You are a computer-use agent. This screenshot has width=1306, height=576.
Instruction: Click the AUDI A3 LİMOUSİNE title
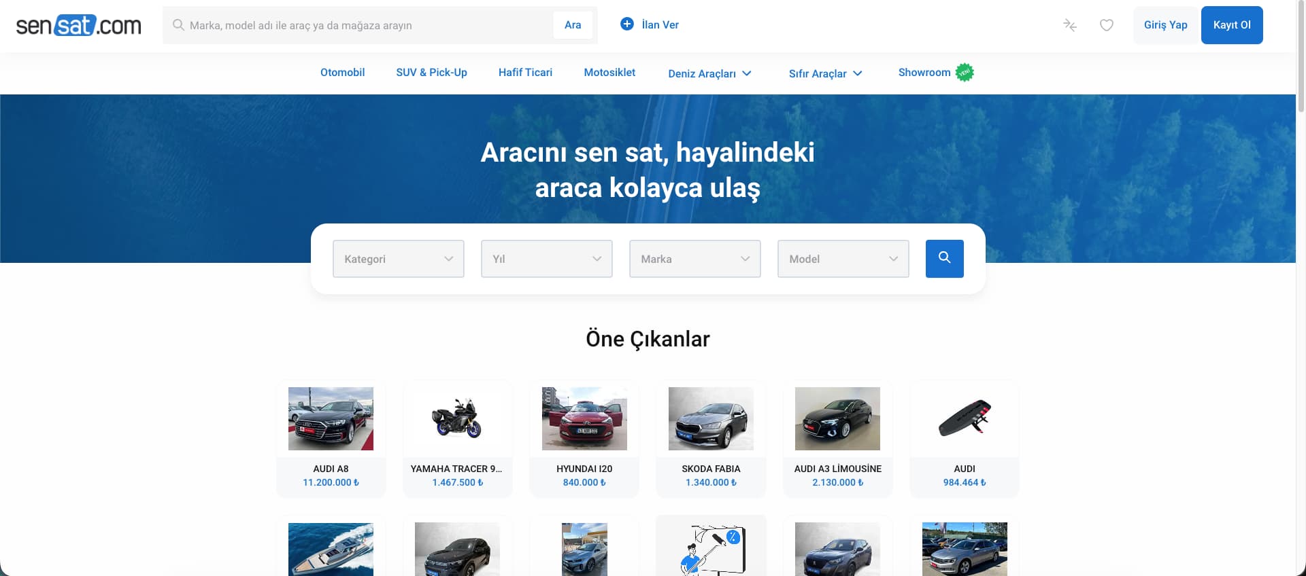click(x=837, y=469)
